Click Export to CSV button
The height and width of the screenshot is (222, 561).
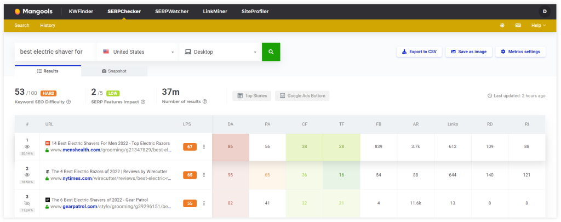[419, 52]
